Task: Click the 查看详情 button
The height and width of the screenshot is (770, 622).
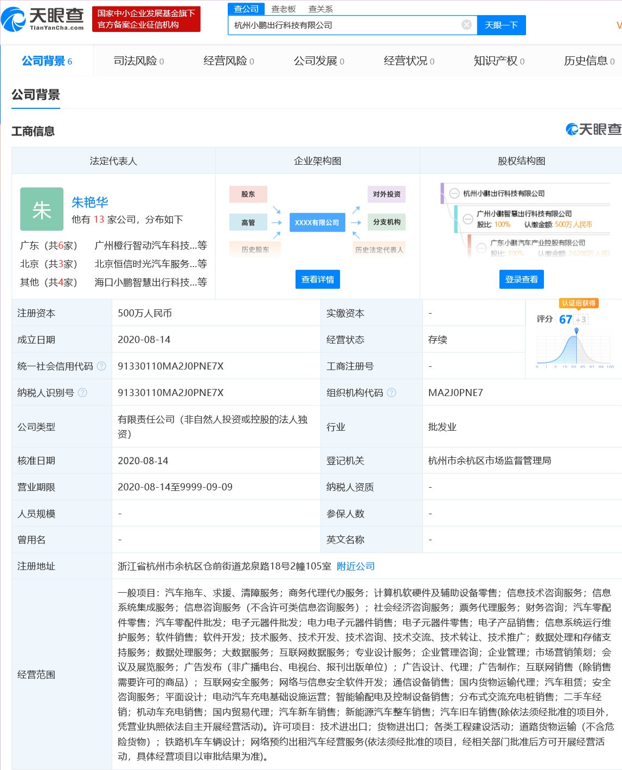Action: click(x=317, y=279)
